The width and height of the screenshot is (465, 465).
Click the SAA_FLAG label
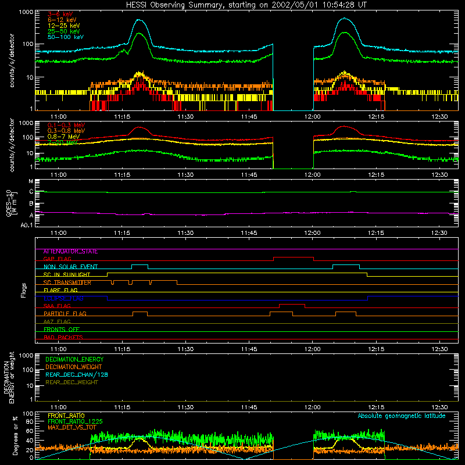tap(57, 306)
